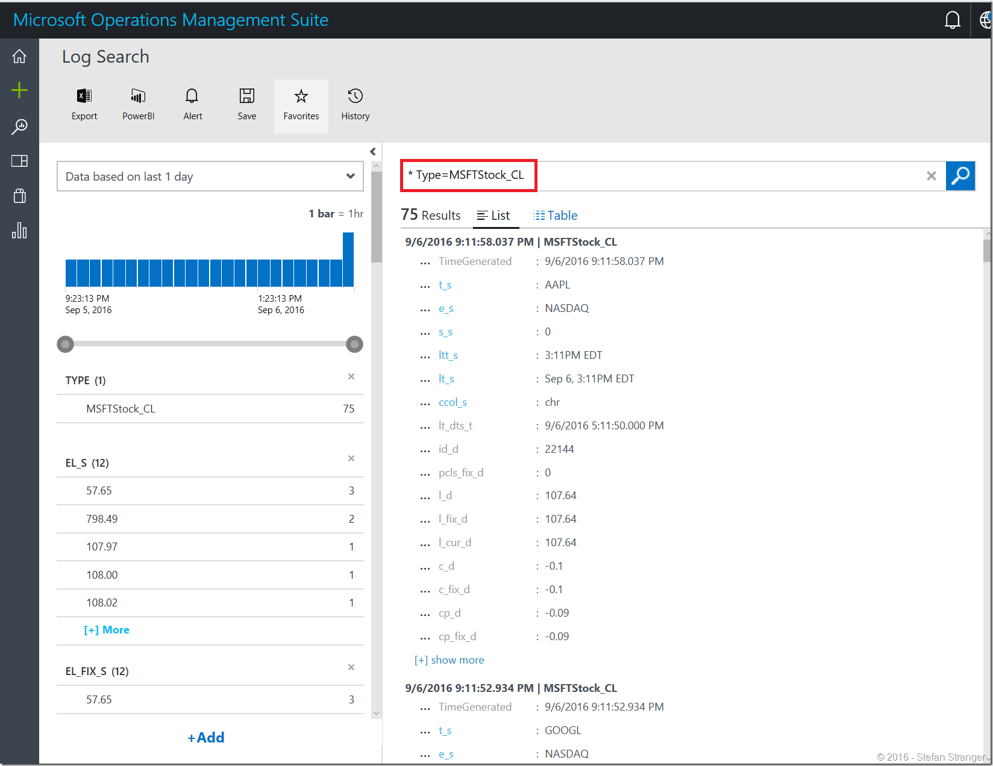Click the right time range slider handle
Image resolution: width=993 pixels, height=766 pixels.
pos(354,344)
